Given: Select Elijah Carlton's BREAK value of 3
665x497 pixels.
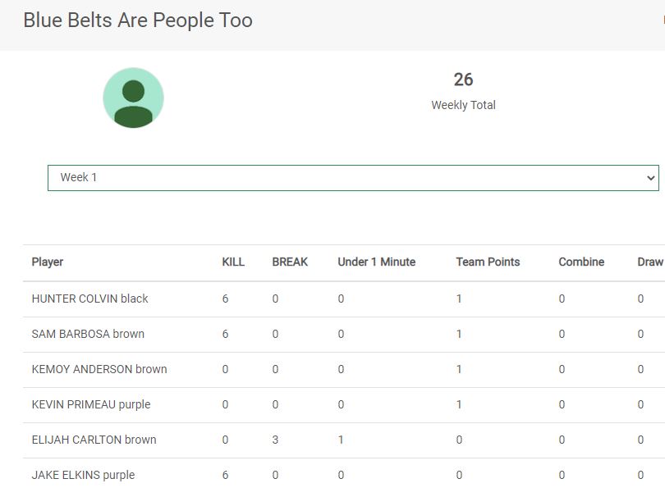Looking at the screenshot, I should (x=276, y=440).
